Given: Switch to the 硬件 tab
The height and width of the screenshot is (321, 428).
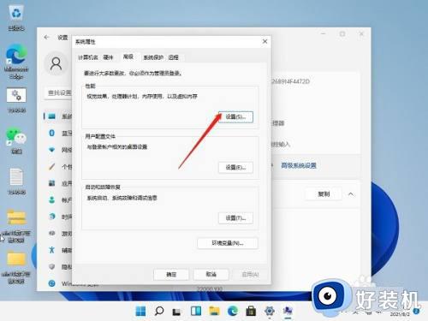Looking at the screenshot, I should [108, 57].
